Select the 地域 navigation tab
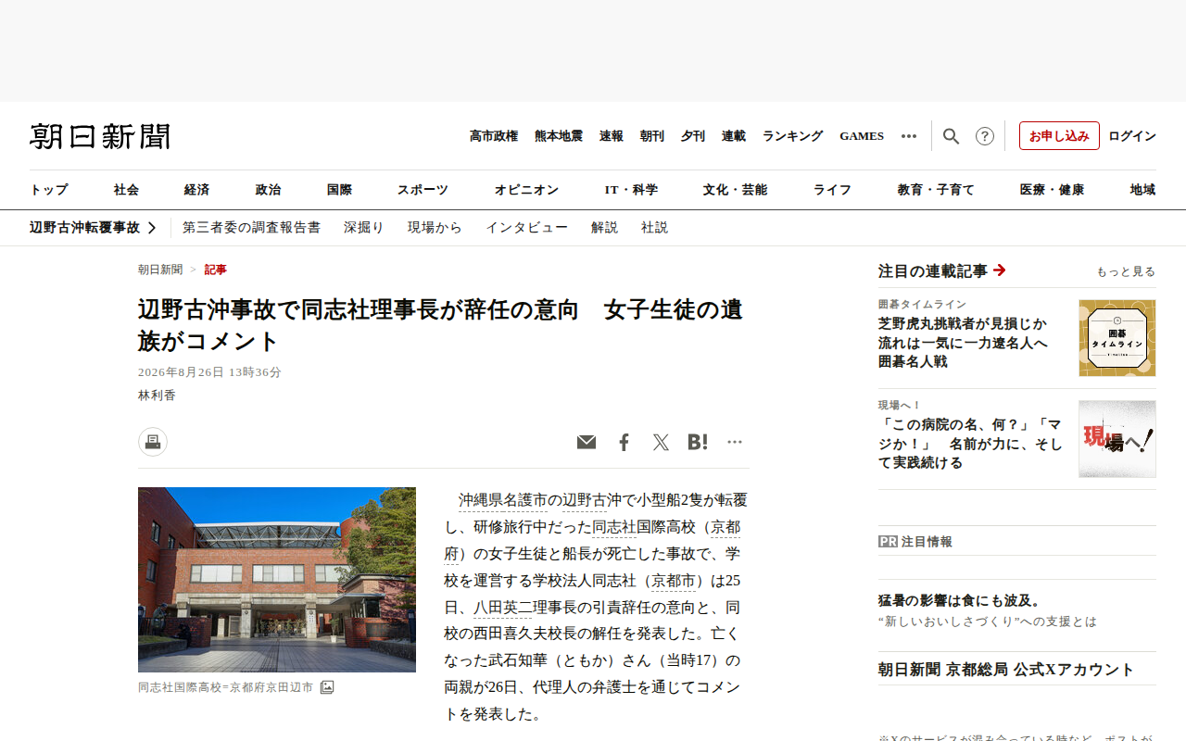 coord(1142,190)
